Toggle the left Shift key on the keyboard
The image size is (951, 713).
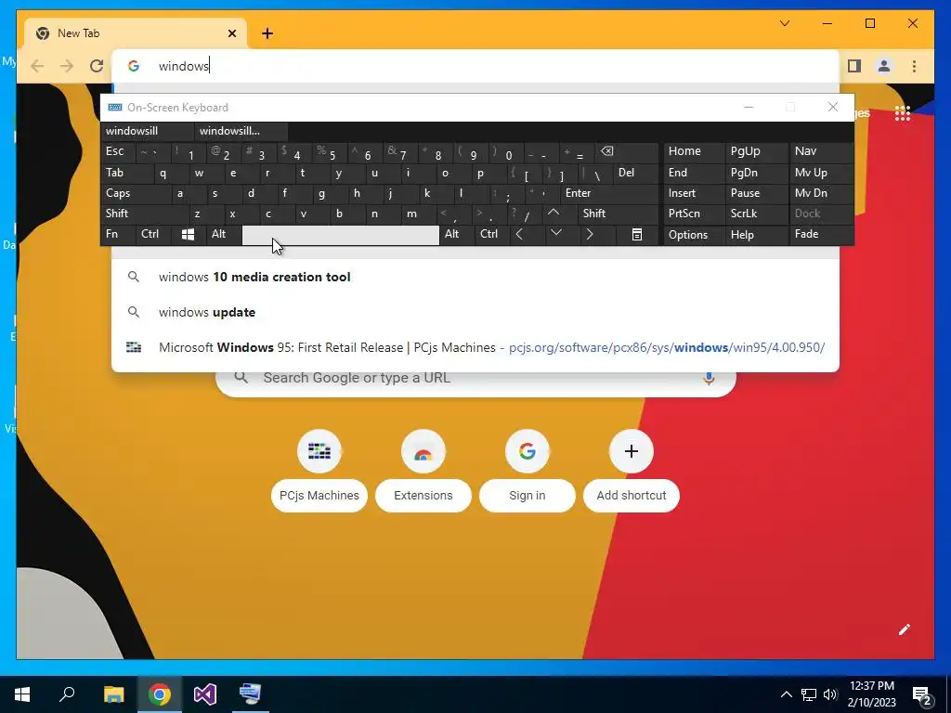tap(144, 214)
